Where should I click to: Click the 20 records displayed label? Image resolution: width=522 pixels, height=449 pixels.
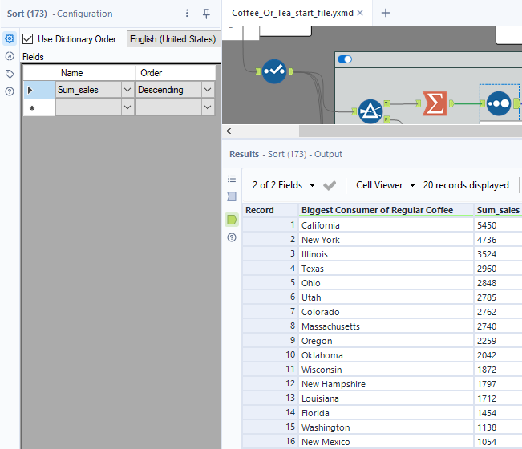466,185
